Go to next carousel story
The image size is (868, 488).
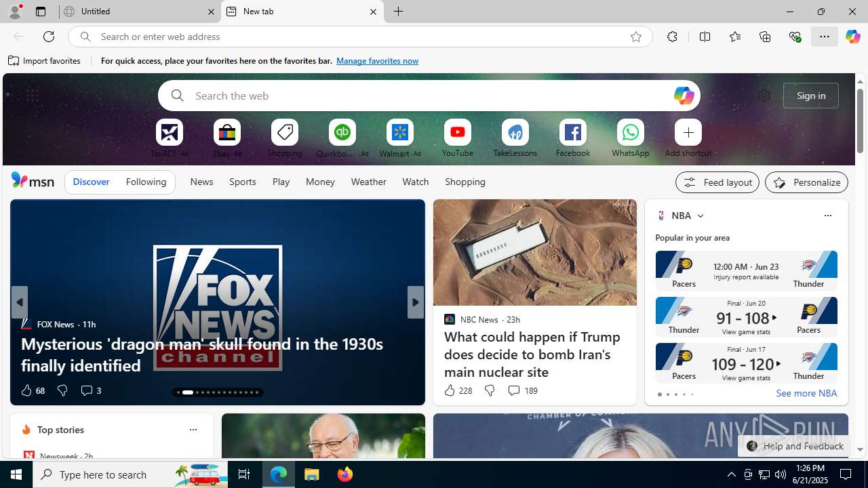click(416, 302)
